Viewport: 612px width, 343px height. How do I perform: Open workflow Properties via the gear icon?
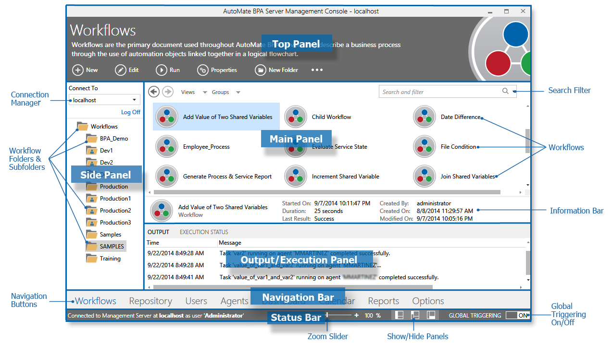[203, 70]
